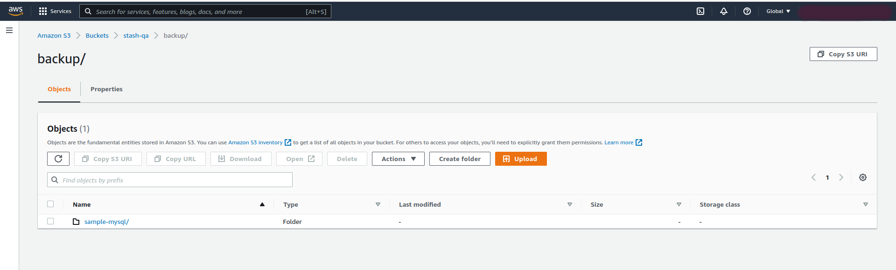This screenshot has width=896, height=270.
Task: Select all objects checkbox in header
Action: tap(50, 204)
